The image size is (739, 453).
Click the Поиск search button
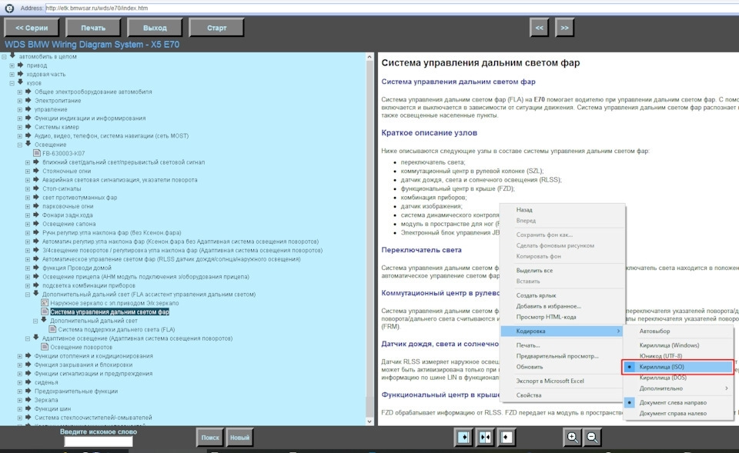point(210,438)
